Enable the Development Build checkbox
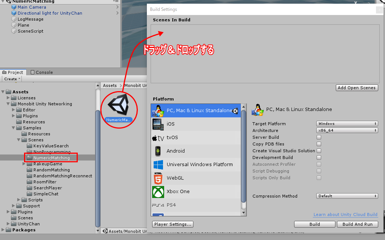385x240 pixels. pos(319,157)
